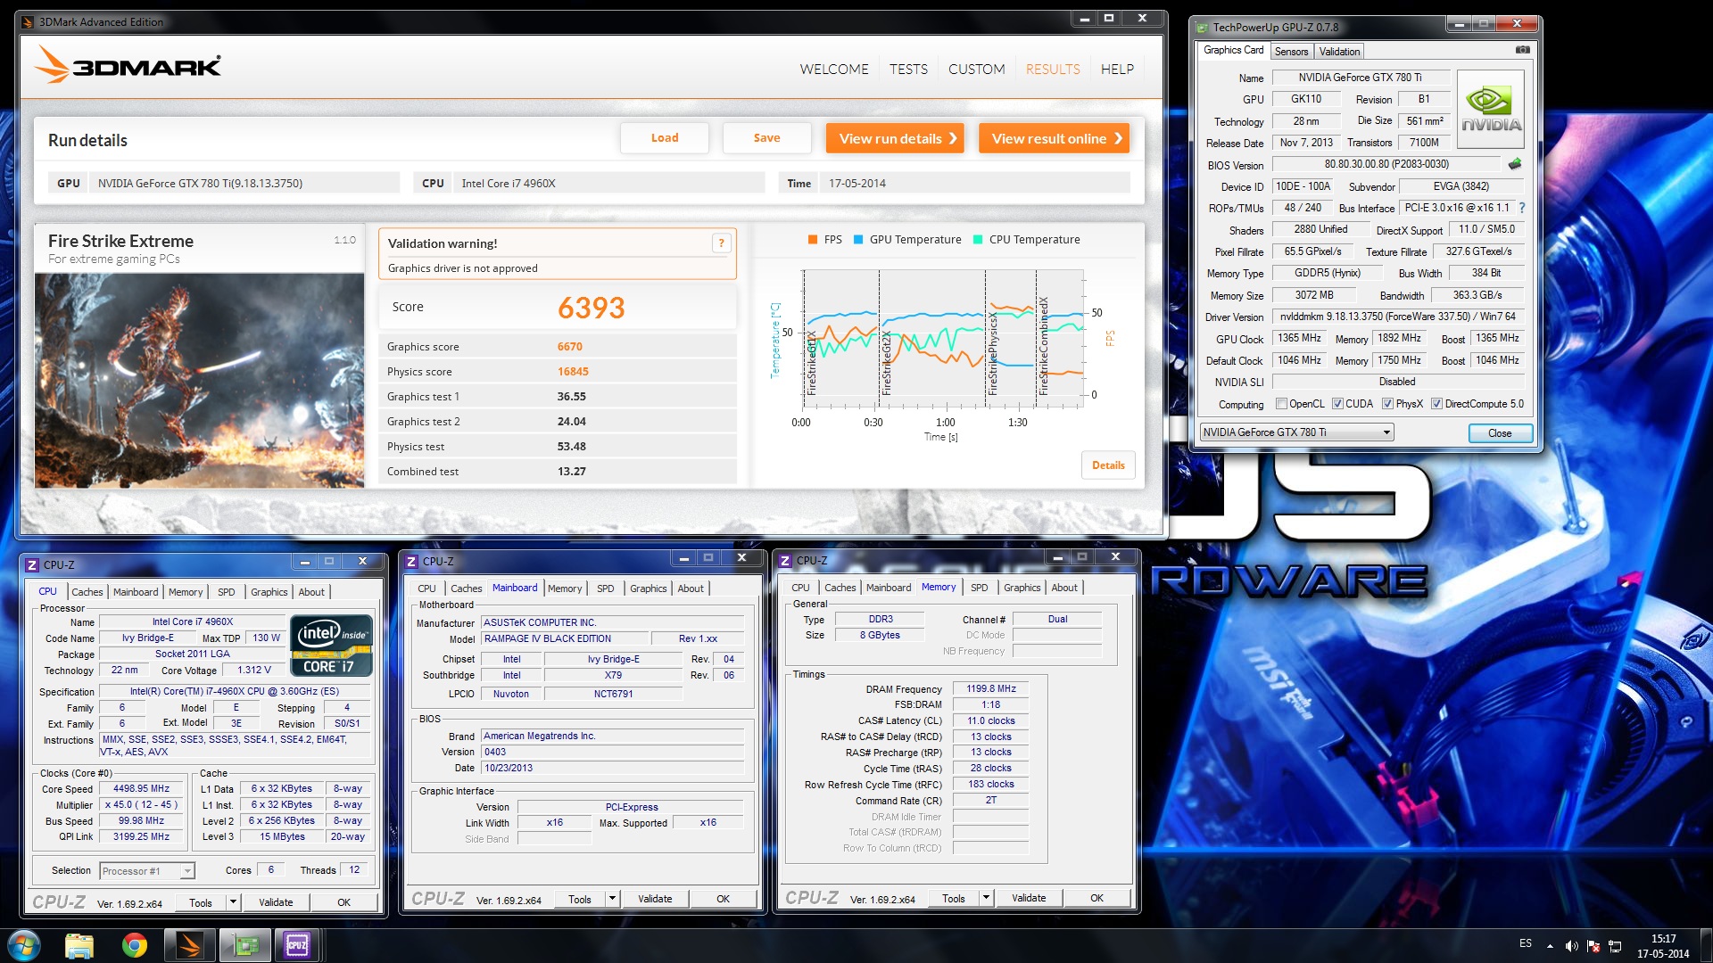Click CPU-Z title icon in Mainboard window

(411, 561)
